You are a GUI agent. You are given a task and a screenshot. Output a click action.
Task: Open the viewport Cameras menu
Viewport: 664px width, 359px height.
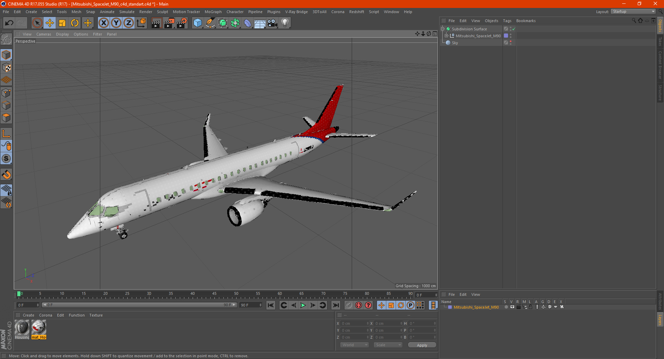pyautogui.click(x=44, y=34)
